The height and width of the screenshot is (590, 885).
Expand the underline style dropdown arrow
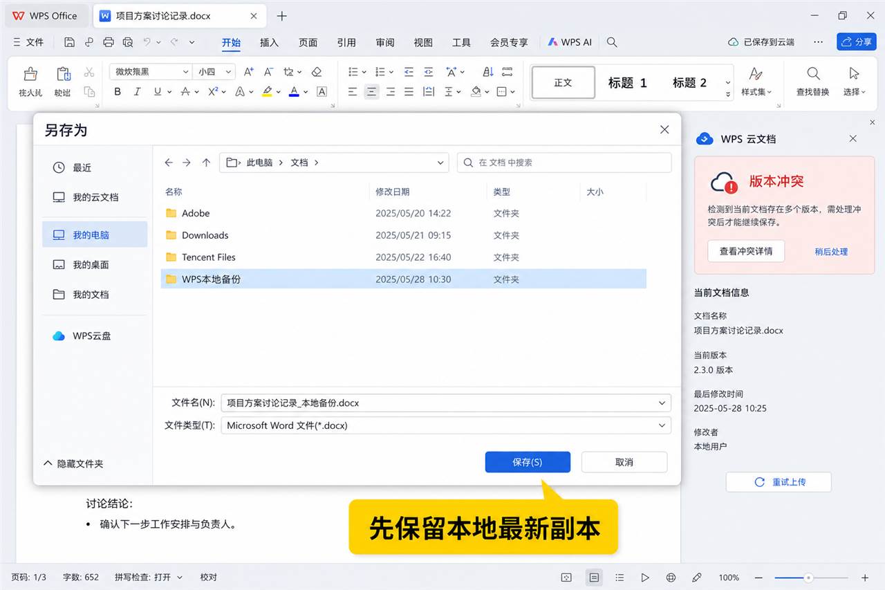coord(169,91)
